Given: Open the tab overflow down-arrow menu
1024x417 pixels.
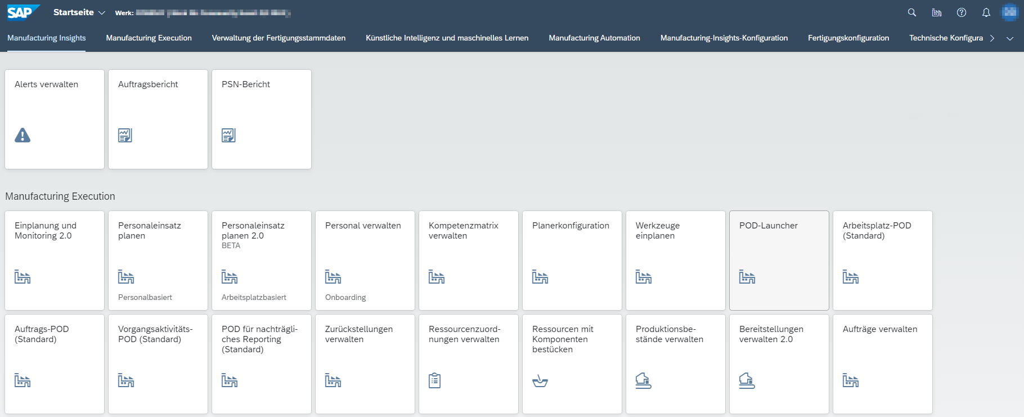Looking at the screenshot, I should coord(1010,38).
